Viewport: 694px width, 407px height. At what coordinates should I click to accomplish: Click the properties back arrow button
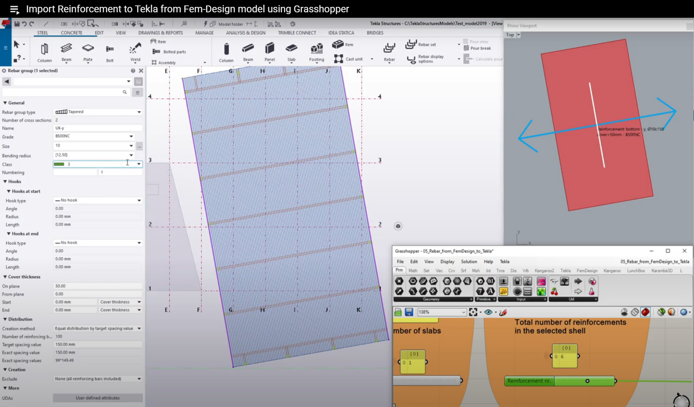tap(7, 82)
